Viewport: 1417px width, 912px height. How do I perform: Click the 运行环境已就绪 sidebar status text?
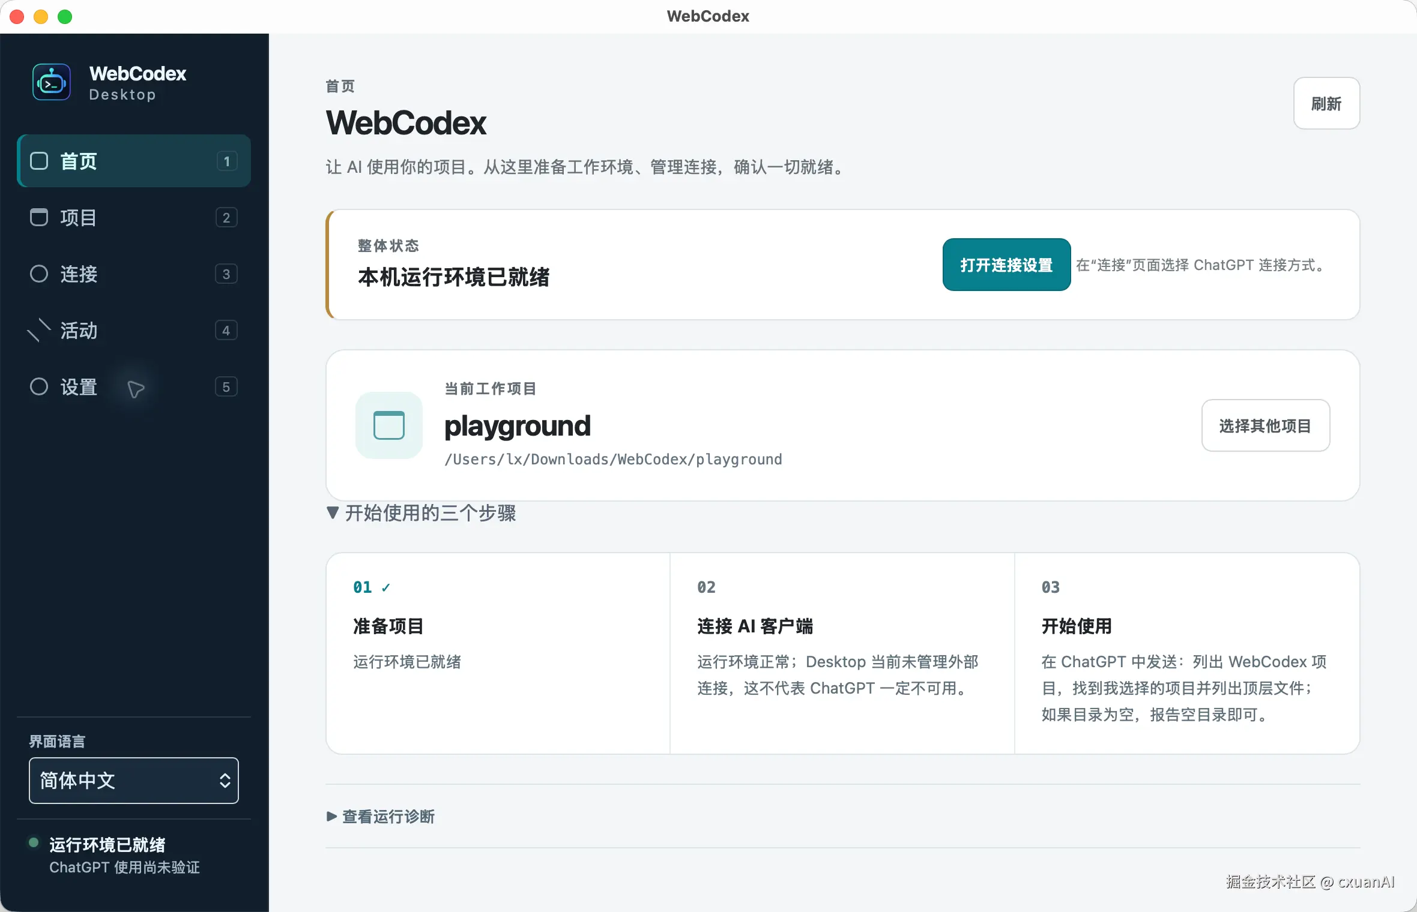tap(107, 845)
